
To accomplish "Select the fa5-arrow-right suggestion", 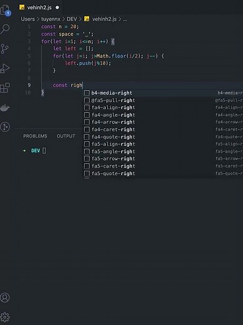I will point(163,159).
